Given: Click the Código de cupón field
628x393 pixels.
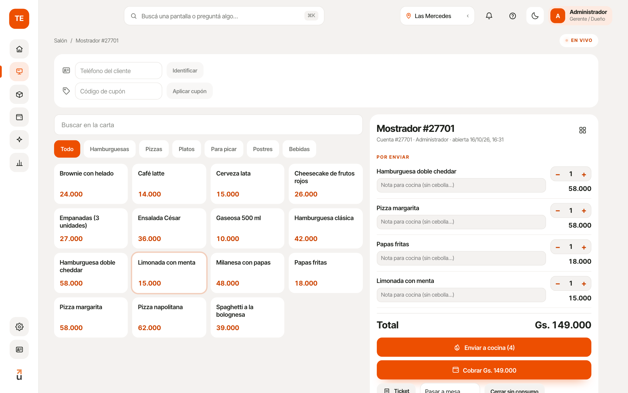Looking at the screenshot, I should [x=119, y=91].
